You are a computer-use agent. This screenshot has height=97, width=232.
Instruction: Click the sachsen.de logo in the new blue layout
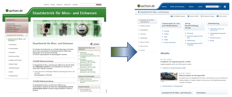[x=146, y=6]
